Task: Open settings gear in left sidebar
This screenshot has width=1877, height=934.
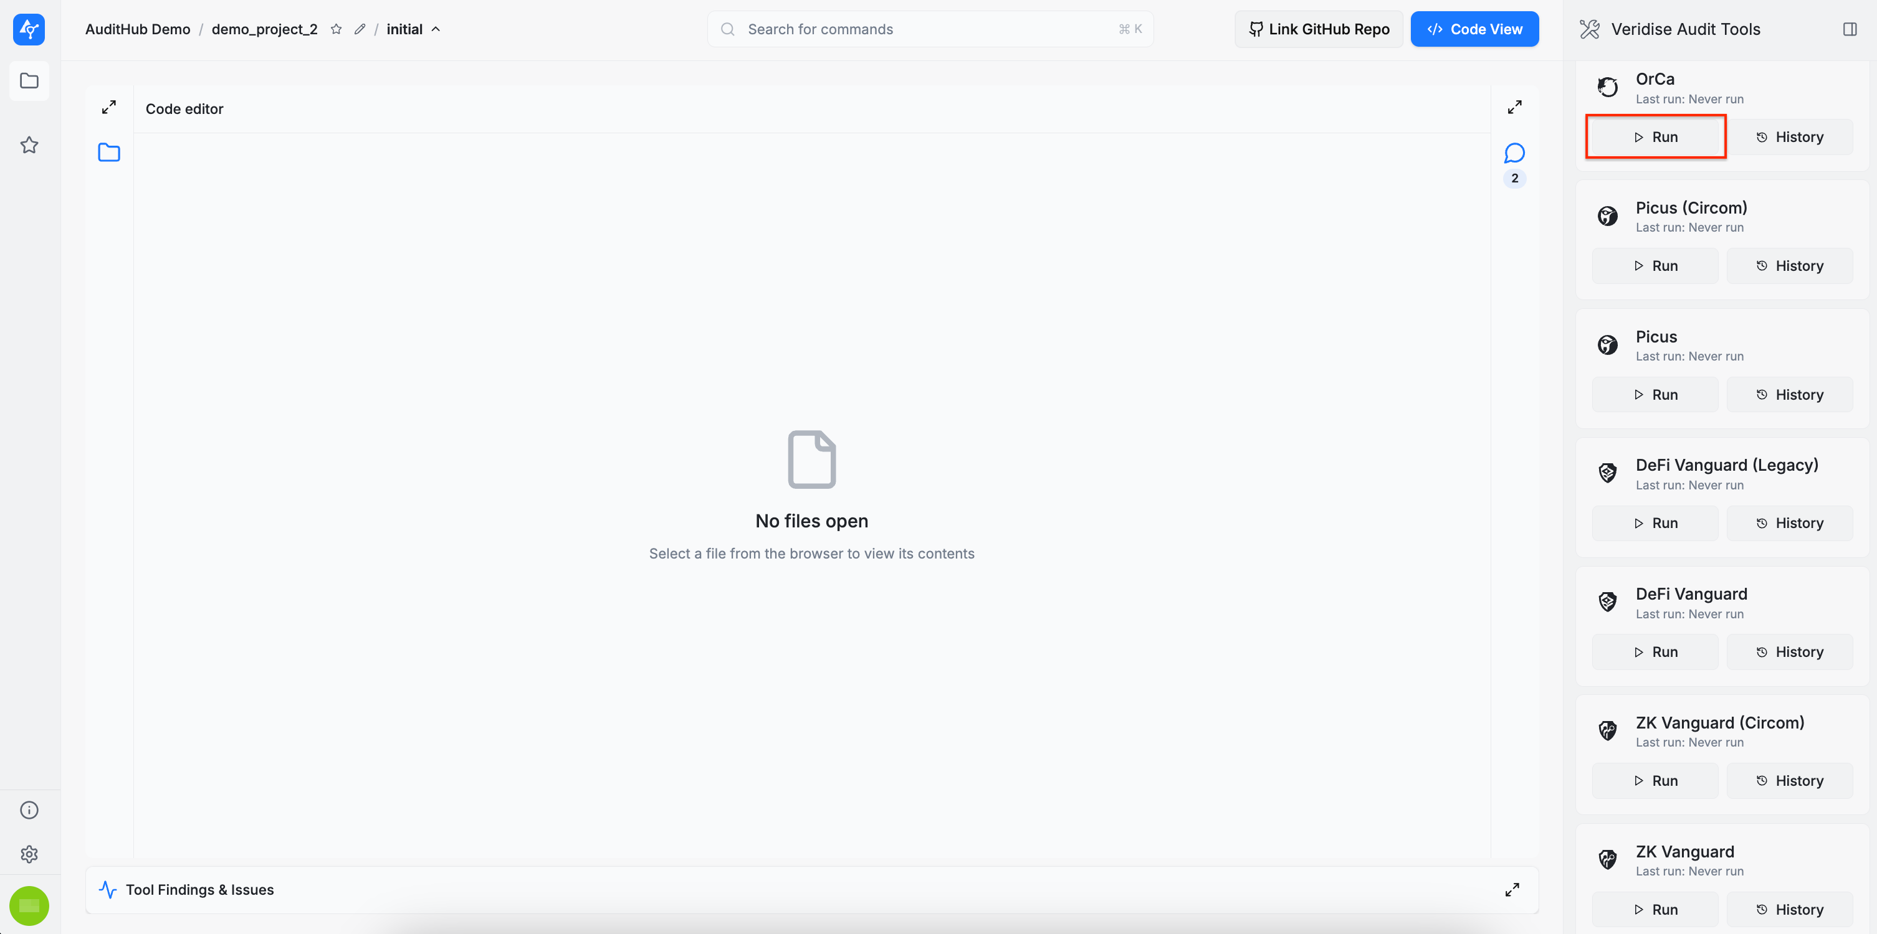Action: point(29,854)
